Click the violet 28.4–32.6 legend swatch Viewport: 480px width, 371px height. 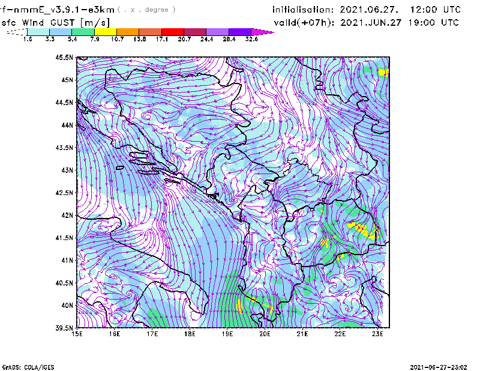(240, 32)
